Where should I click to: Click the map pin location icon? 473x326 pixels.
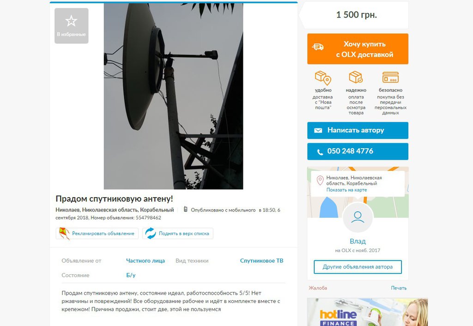(x=320, y=181)
